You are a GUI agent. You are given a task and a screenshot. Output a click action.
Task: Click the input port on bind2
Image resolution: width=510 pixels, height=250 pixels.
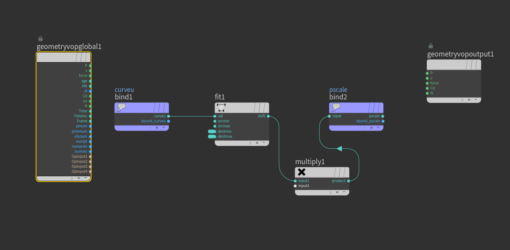pyautogui.click(x=329, y=116)
